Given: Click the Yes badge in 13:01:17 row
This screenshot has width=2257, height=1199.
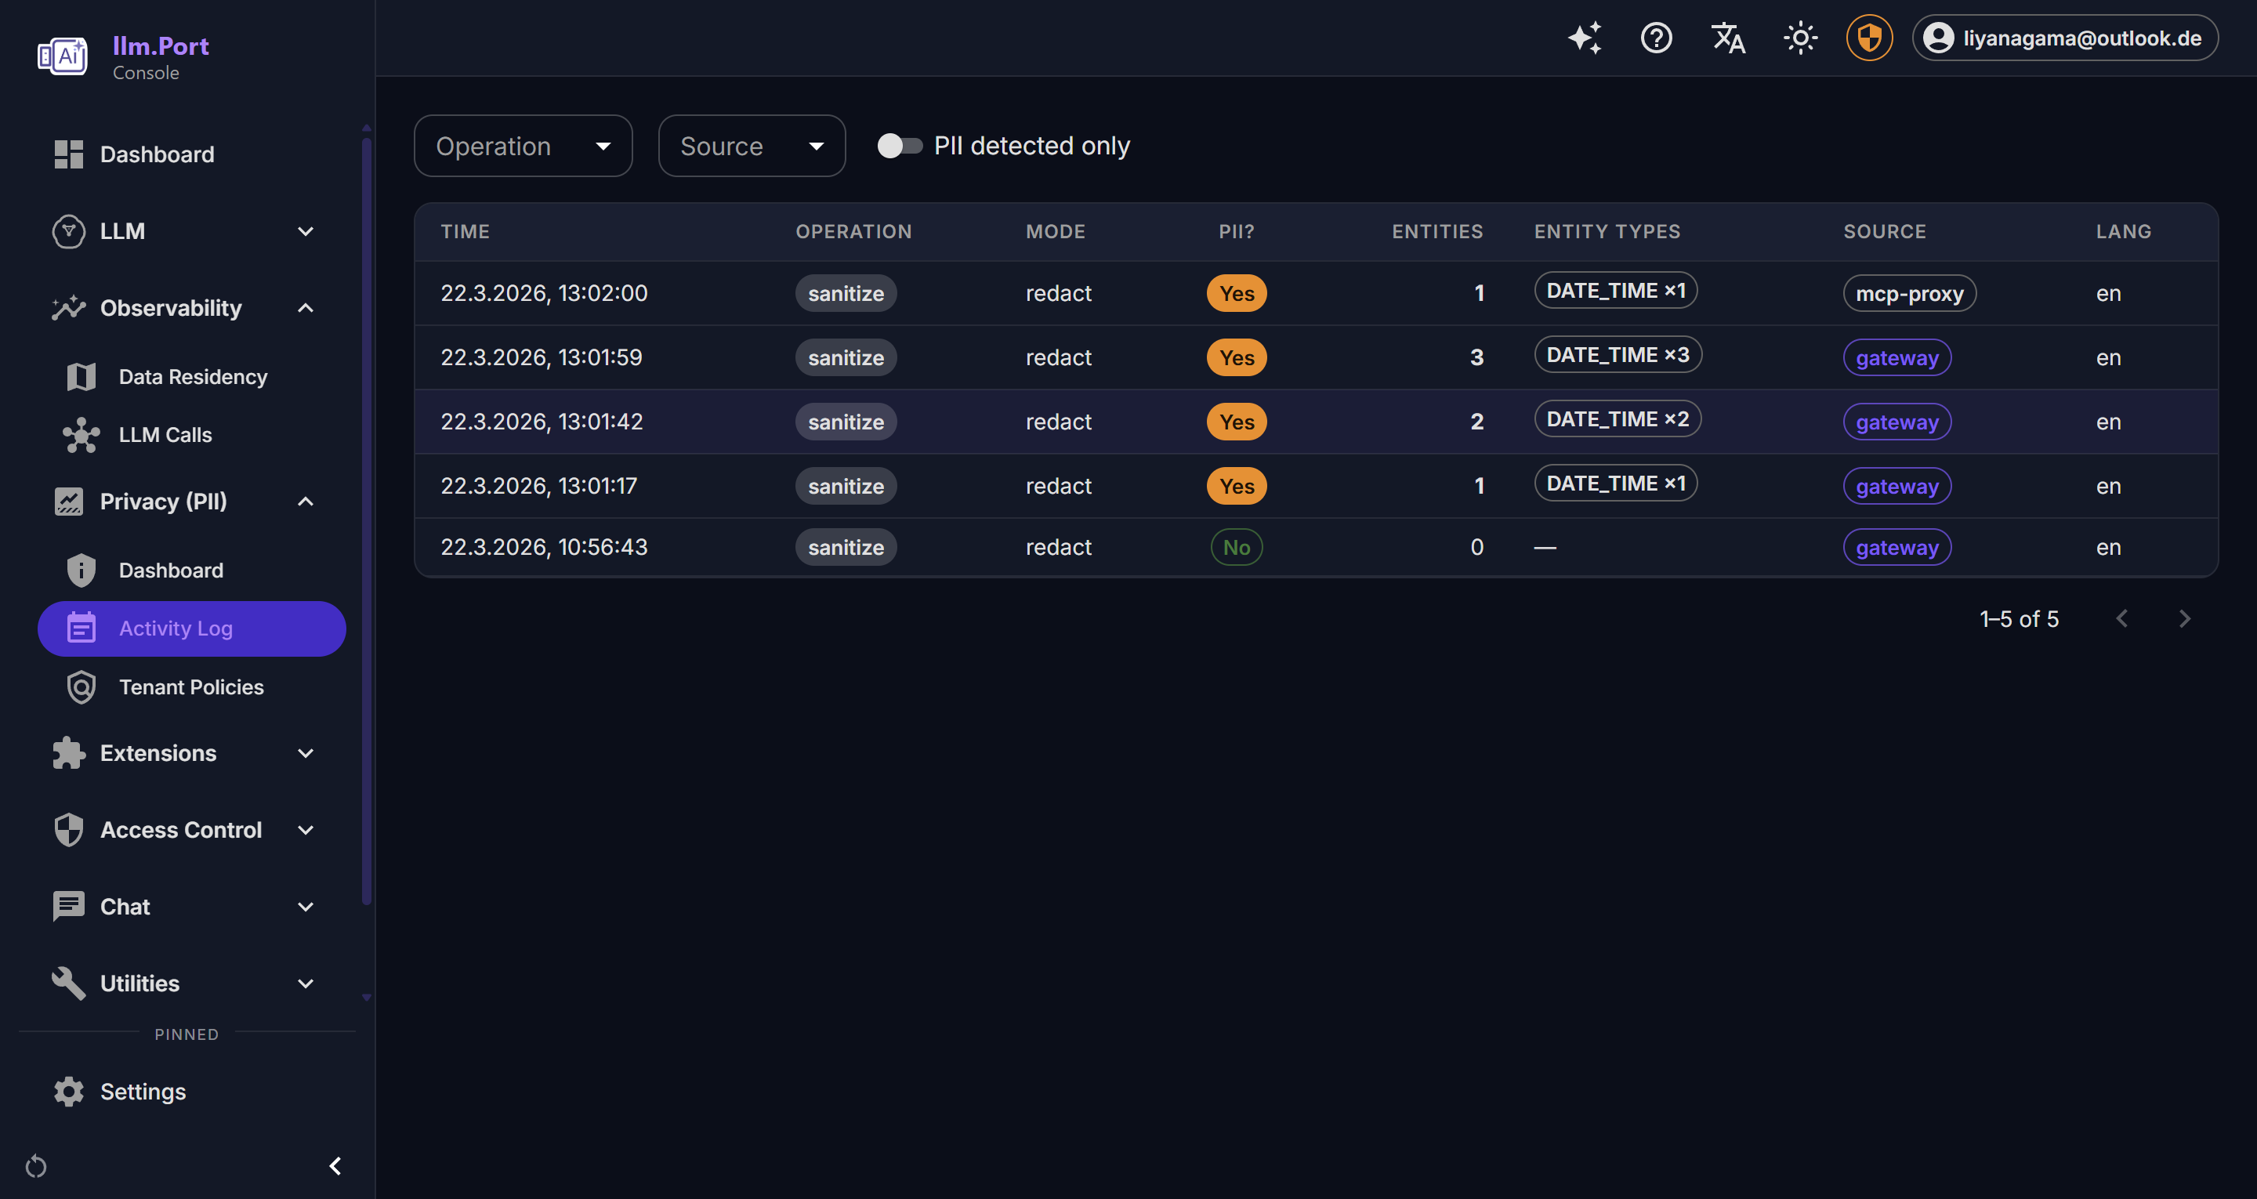Looking at the screenshot, I should 1237,487.
